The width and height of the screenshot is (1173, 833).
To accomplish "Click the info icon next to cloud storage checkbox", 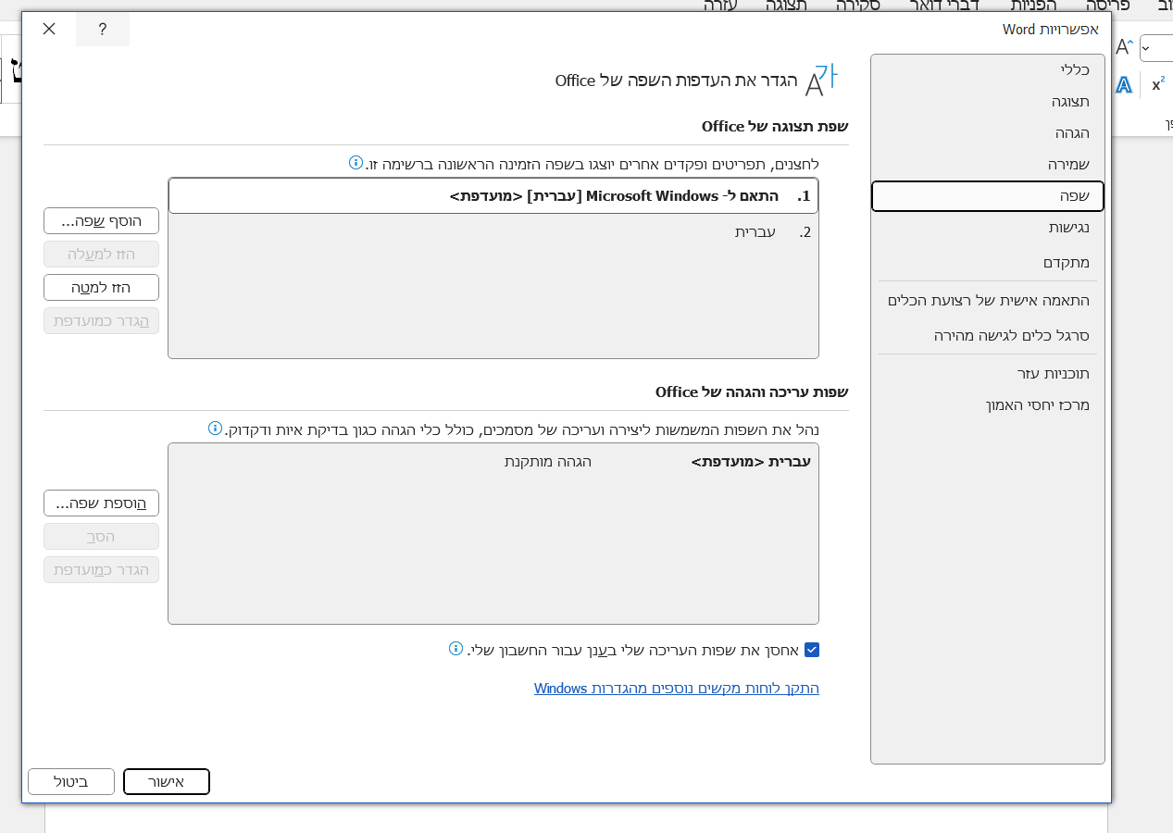I will pyautogui.click(x=455, y=649).
